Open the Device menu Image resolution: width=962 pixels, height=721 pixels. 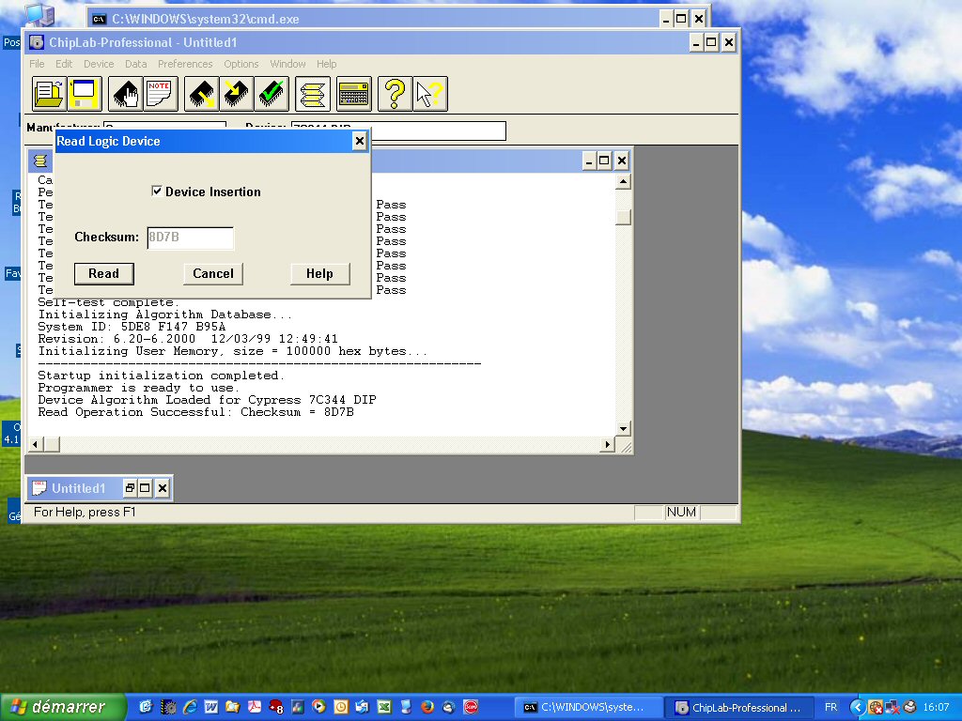pos(99,64)
